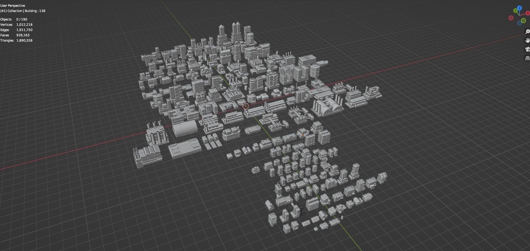Click the Faces "939,163" value
This screenshot has width=530, height=251.
[23, 35]
